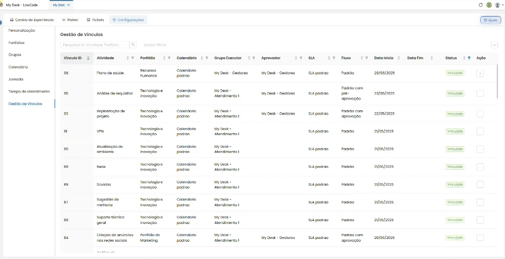Screen dimensions: 505x259
Task: Focus the Pesquisar ID, Atividade search field
Action: [95, 45]
